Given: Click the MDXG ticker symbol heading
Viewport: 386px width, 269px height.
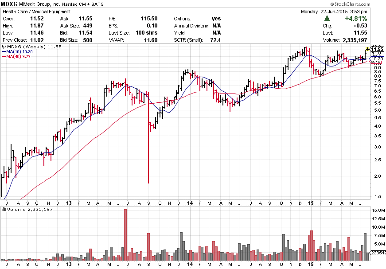Looking at the screenshot, I should [9, 4].
